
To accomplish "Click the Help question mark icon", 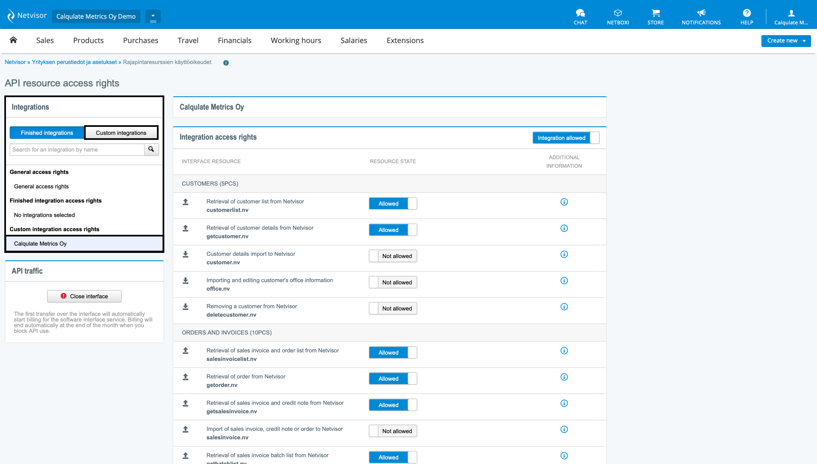I will click(x=746, y=13).
